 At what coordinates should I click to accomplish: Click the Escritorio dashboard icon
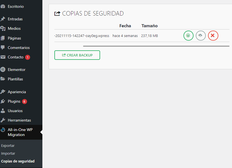[x=3, y=6]
